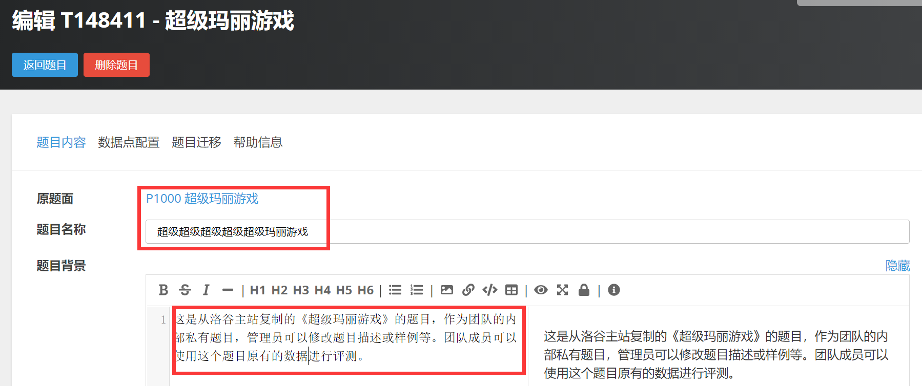The width and height of the screenshot is (922, 386).
Task: Click the rendered preview paragraph
Action: click(715, 355)
